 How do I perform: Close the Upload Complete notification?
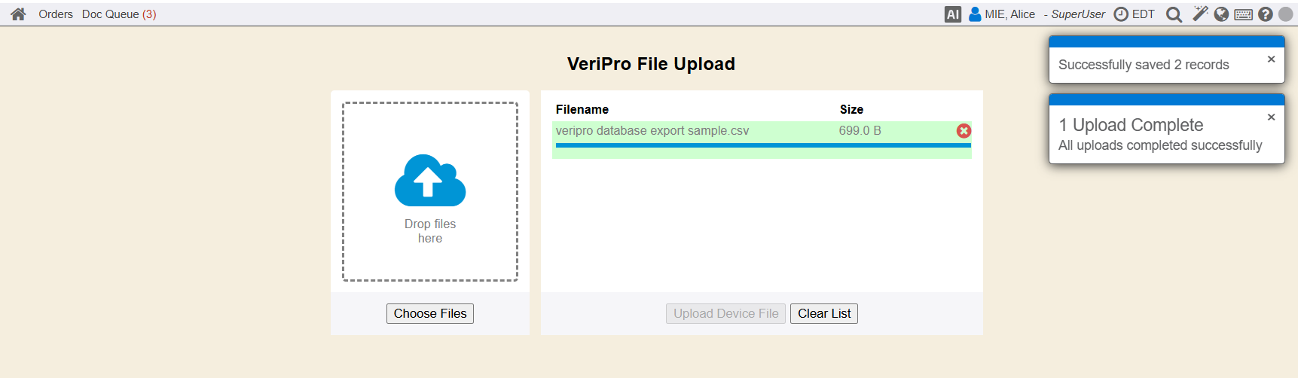[x=1271, y=117]
